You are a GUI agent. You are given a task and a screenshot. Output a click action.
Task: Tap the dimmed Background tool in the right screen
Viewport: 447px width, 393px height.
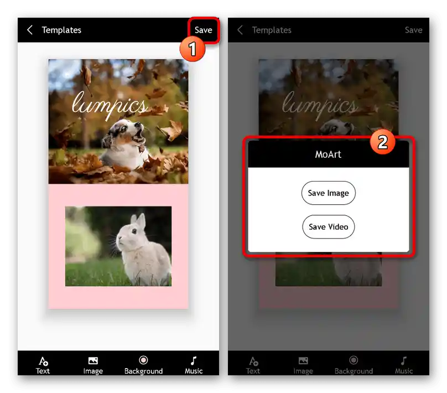tap(354, 365)
